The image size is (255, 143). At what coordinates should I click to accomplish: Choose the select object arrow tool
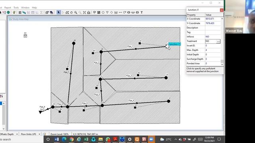coord(59,12)
